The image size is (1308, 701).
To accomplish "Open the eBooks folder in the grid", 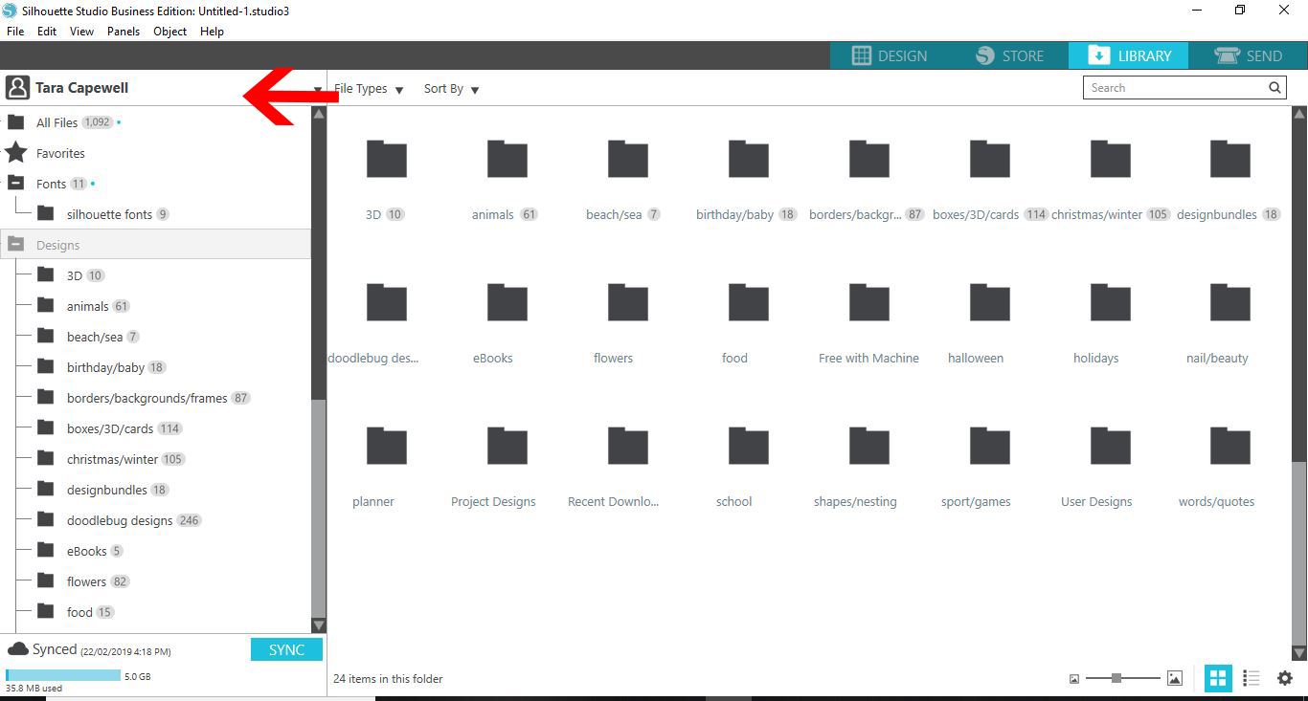I will click(x=507, y=302).
